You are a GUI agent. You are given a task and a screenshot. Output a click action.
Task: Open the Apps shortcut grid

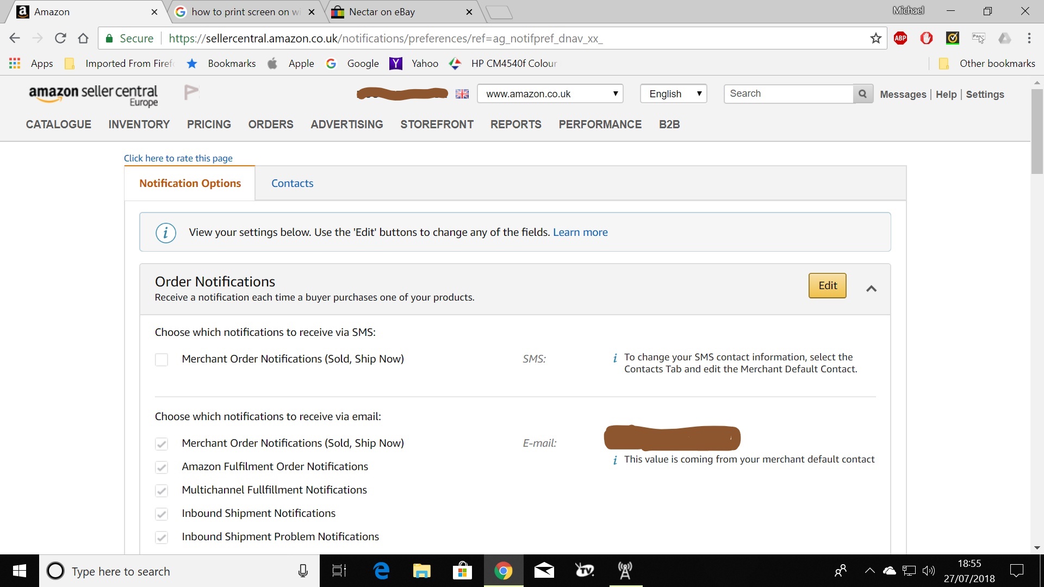click(x=15, y=63)
